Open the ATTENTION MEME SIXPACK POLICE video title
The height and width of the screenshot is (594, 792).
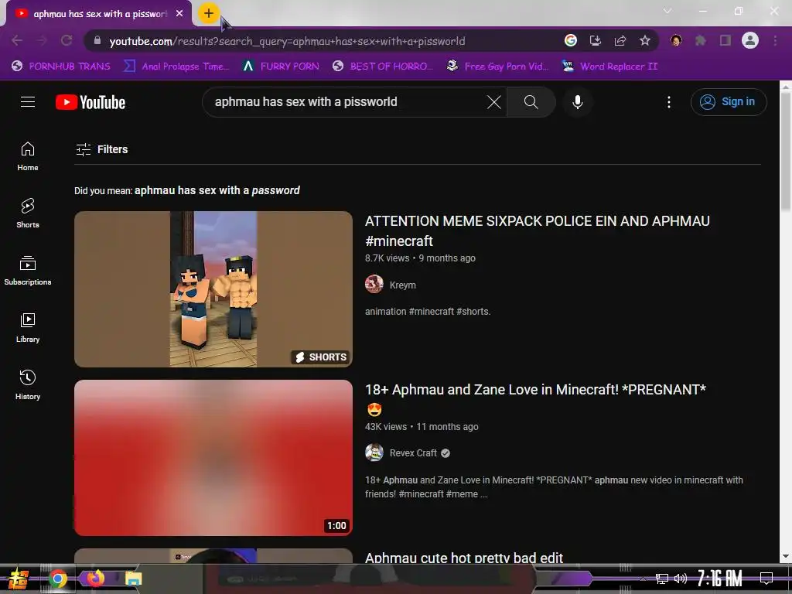coord(538,230)
